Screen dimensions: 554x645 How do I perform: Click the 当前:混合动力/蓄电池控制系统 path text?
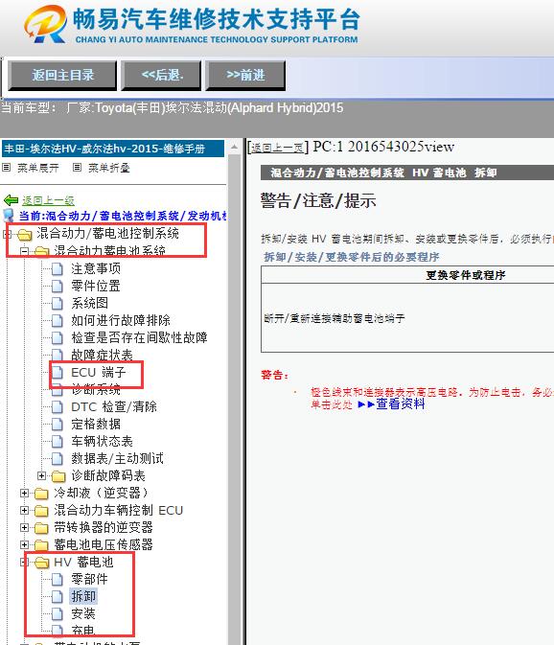point(123,216)
